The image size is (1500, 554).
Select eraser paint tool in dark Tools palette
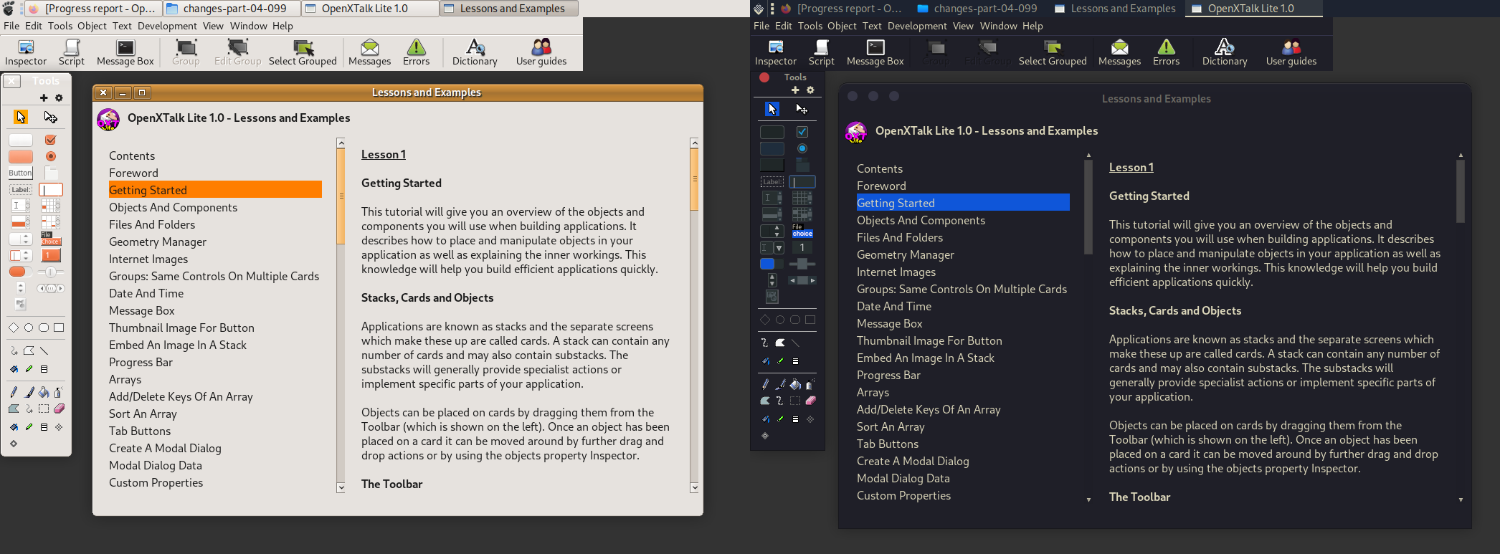[810, 401]
